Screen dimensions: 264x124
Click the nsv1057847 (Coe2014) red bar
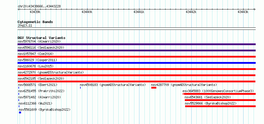tap(136, 57)
